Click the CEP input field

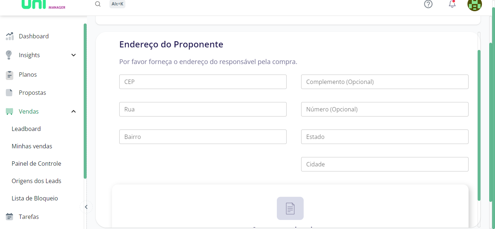click(203, 82)
